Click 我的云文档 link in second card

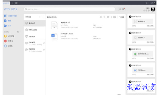point(150,42)
